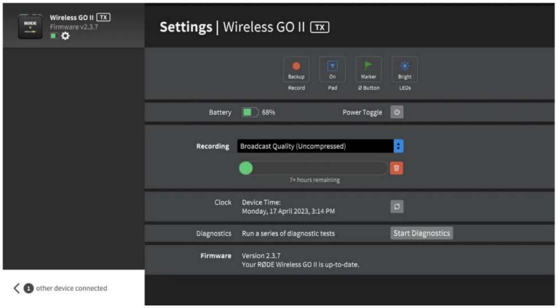Toggle the Backup Record button
Image resolution: width=557 pixels, height=308 pixels.
pyautogui.click(x=296, y=70)
